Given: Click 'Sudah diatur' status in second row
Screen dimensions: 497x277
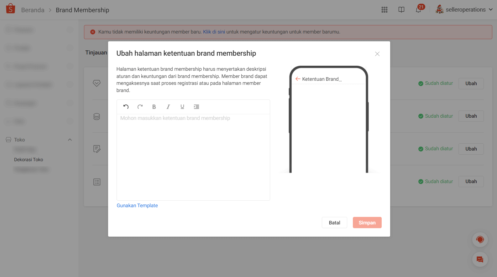Looking at the screenshot, I should tap(436, 116).
